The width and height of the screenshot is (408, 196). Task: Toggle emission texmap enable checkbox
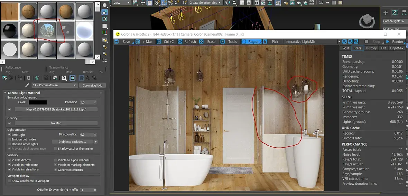coord(10,109)
